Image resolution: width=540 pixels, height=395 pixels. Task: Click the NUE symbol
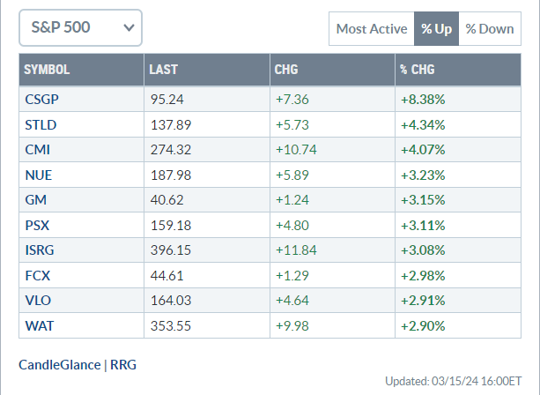(x=37, y=175)
